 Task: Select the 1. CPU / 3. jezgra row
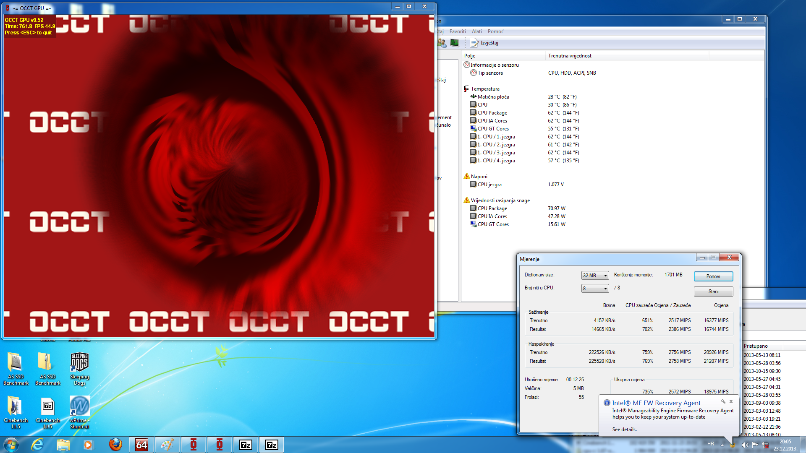pos(613,153)
